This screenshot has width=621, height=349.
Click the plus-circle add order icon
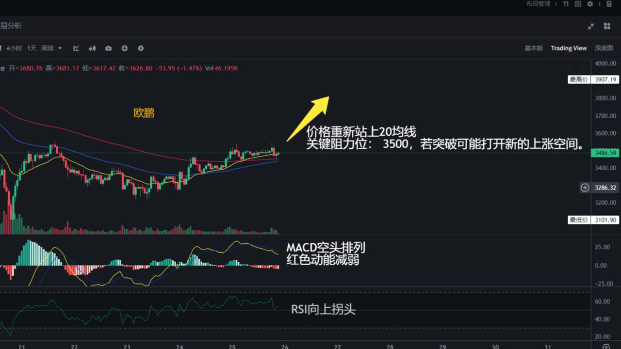[x=124, y=48]
